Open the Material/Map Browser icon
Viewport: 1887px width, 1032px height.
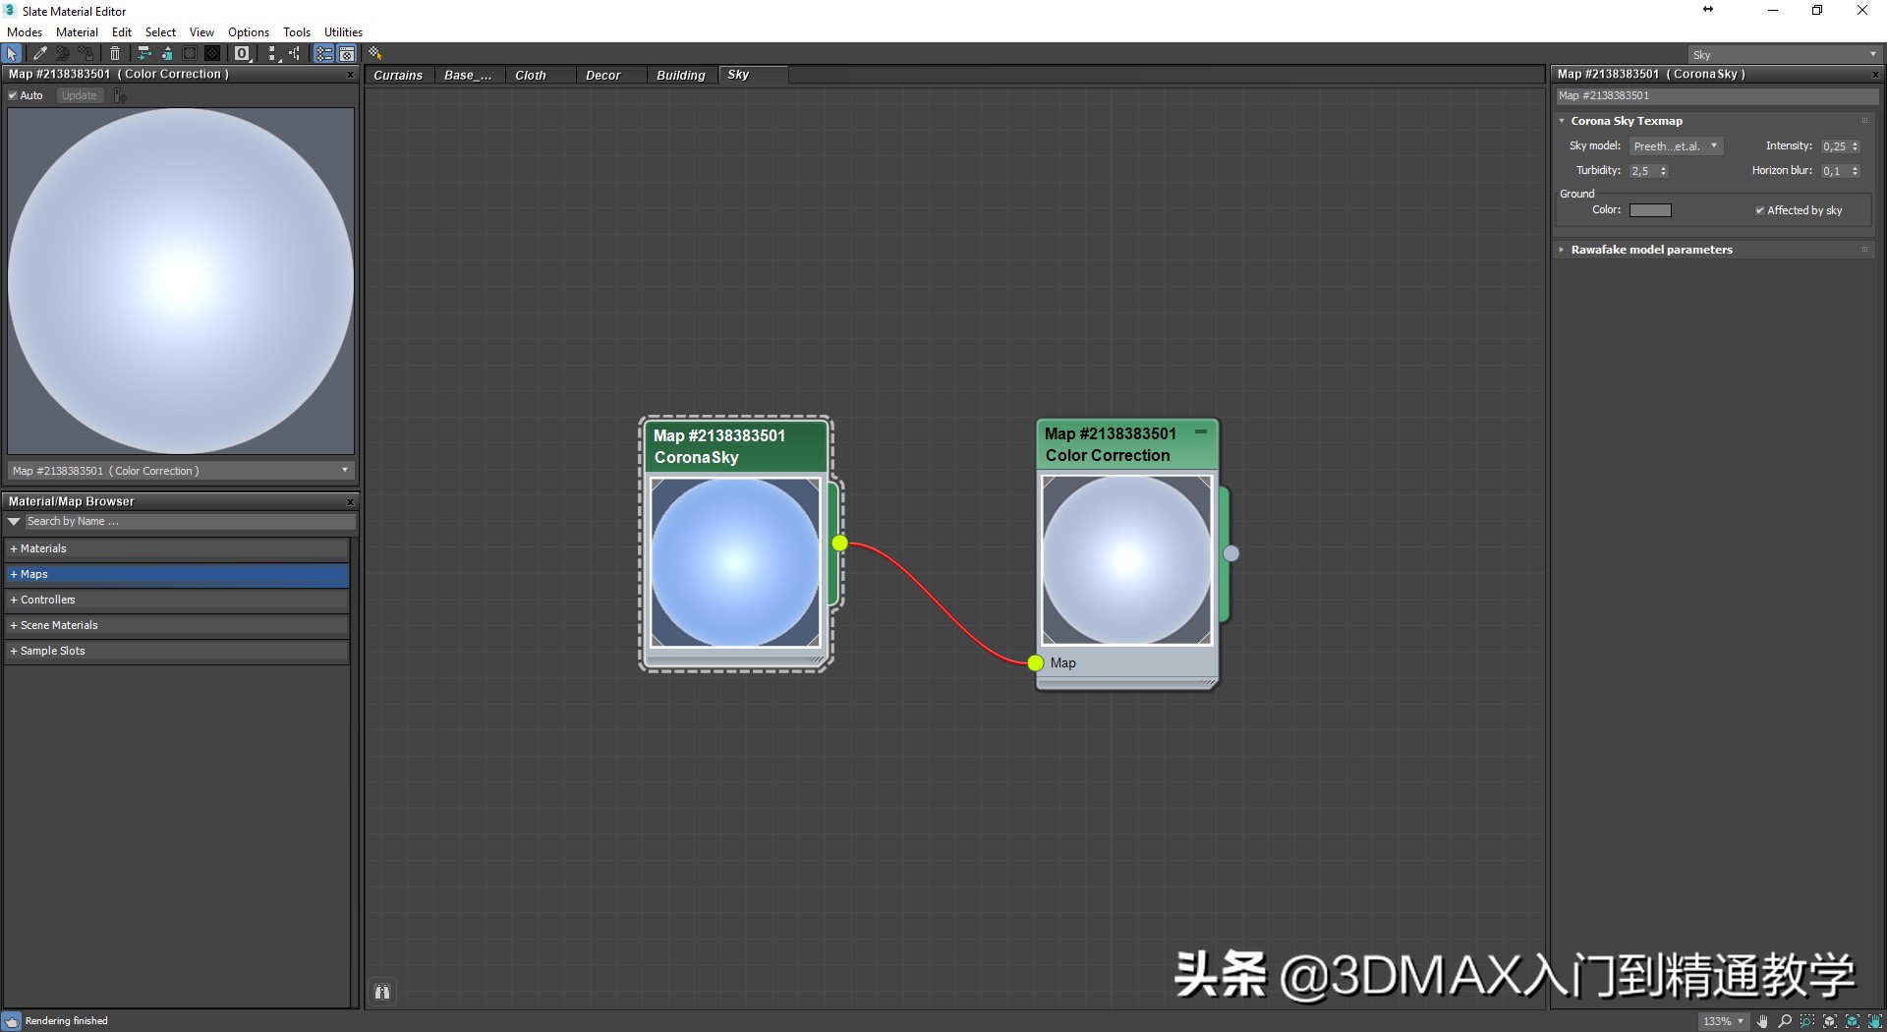pos(323,54)
